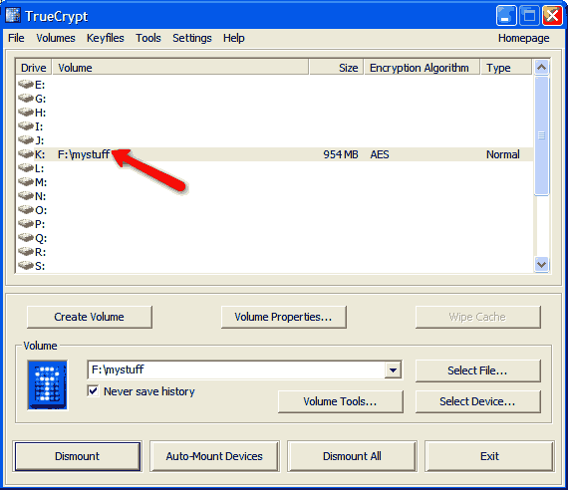Click the drive list scroll down arrow
Screen dimensions: 568x490
point(541,264)
